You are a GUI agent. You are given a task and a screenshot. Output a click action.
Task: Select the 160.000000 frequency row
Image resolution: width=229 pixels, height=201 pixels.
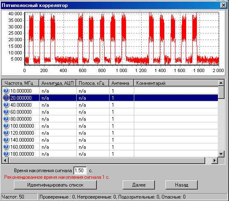110,147
